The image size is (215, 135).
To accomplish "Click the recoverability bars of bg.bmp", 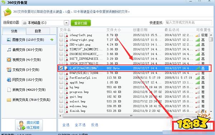I will point(197,87).
